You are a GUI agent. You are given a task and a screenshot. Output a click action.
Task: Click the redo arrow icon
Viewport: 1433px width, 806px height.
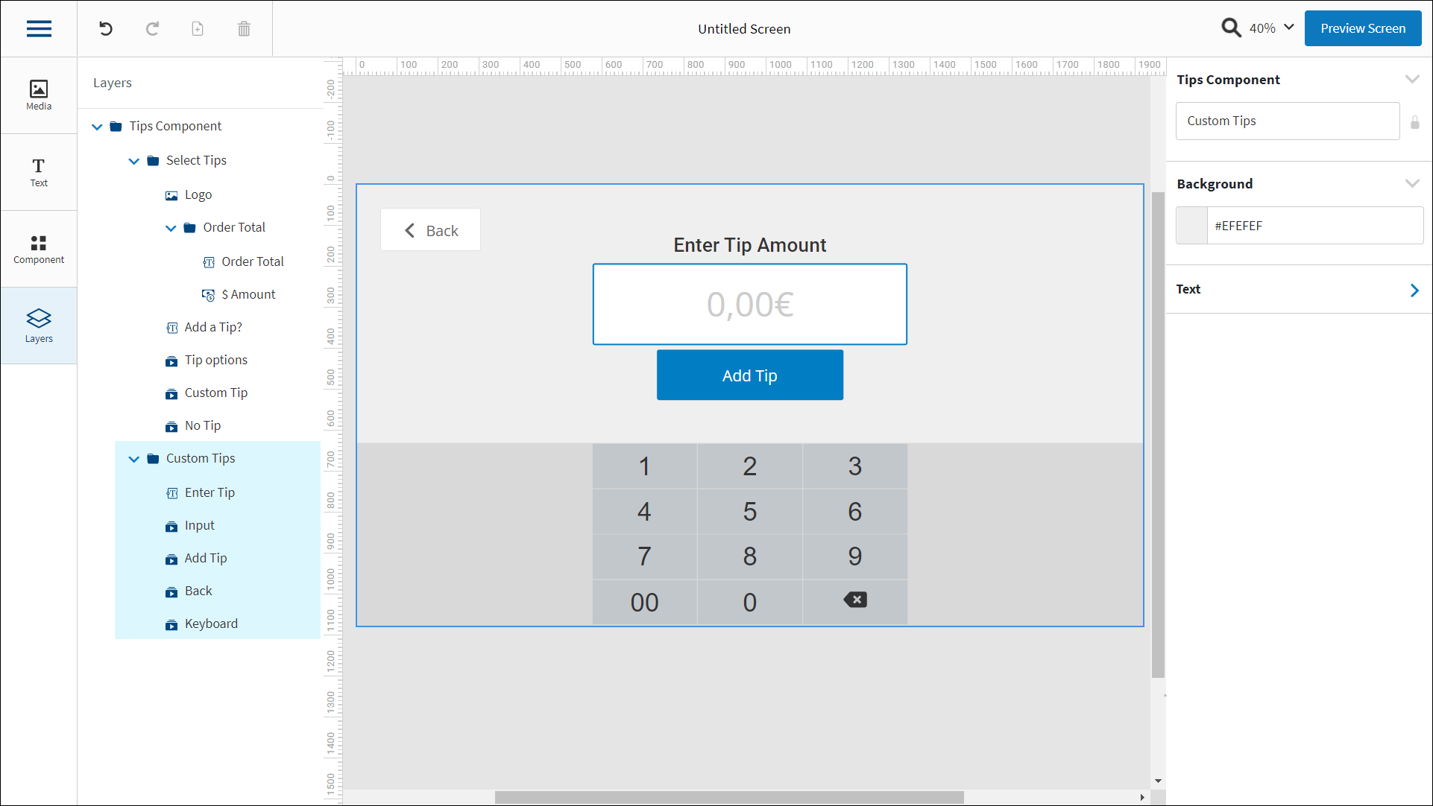coord(152,29)
